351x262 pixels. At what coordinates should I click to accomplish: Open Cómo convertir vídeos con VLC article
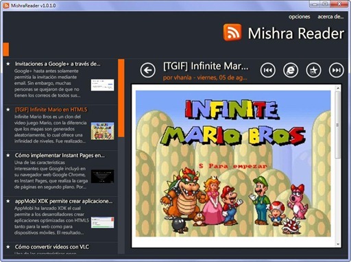click(52, 247)
